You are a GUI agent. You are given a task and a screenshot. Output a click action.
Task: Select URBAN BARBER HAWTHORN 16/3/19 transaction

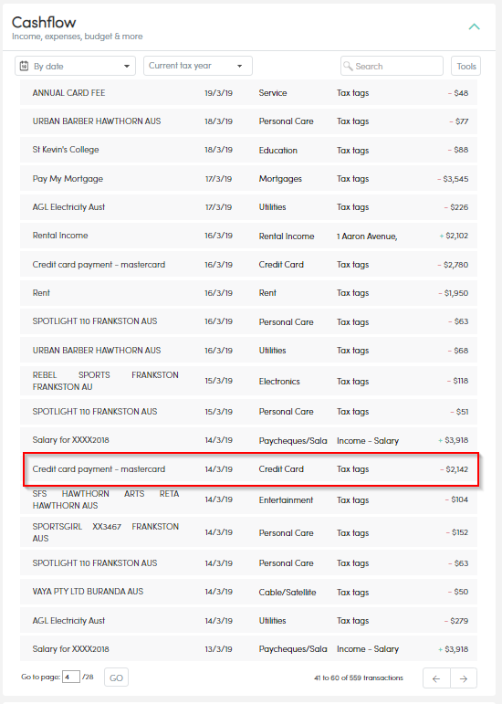pyautogui.click(x=248, y=351)
